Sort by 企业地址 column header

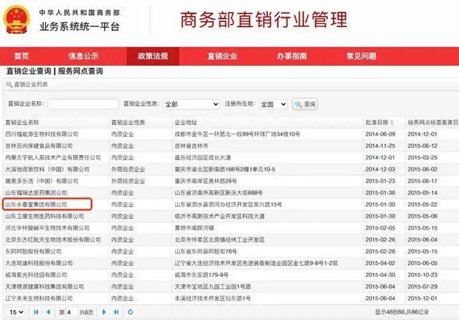click(186, 123)
